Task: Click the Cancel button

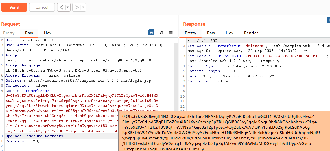Action: coord(42,7)
